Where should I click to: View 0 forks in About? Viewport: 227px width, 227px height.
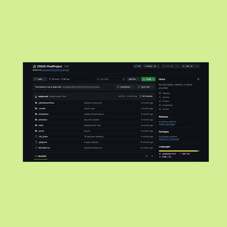(164, 109)
